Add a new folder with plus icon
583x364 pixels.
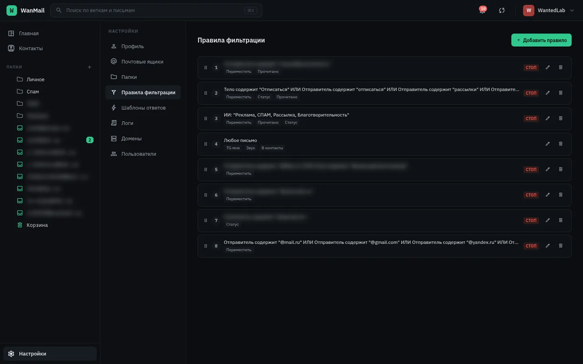coord(89,67)
